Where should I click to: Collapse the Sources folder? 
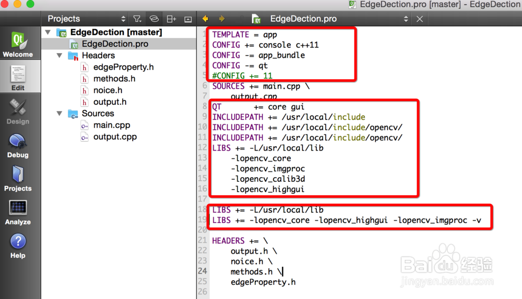(x=60, y=113)
